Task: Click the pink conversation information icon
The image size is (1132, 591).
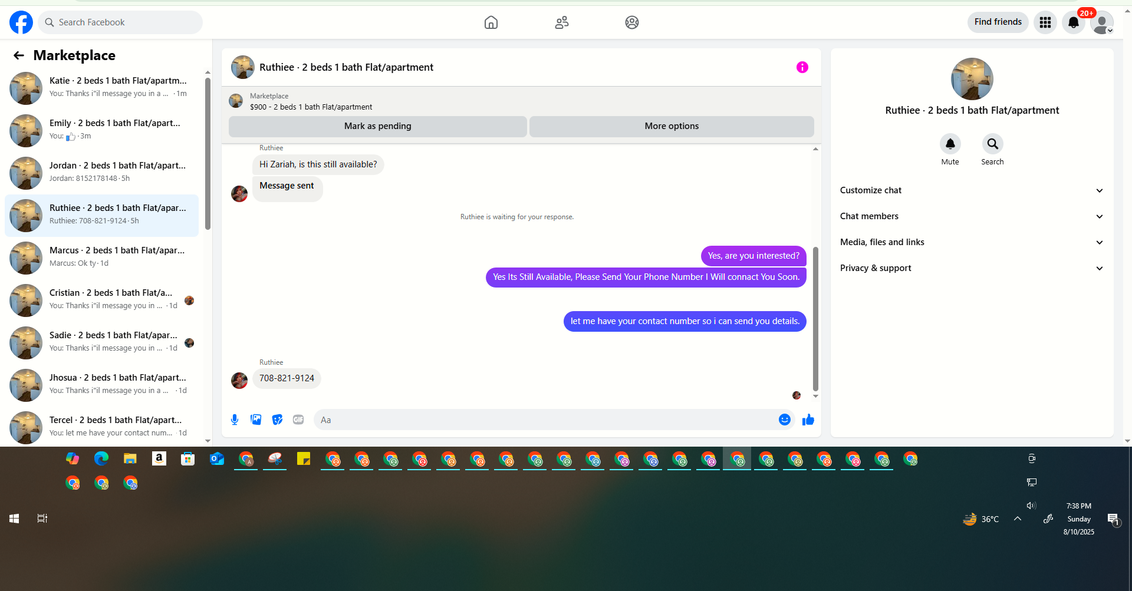Action: click(802, 67)
